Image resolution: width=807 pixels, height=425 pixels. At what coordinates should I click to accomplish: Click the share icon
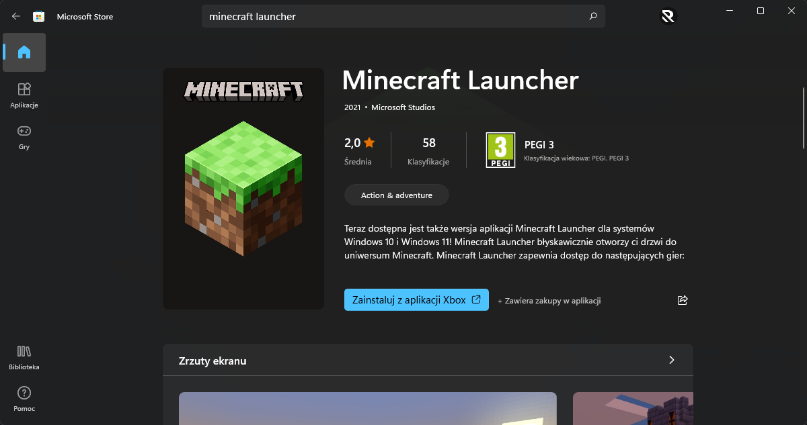[683, 300]
